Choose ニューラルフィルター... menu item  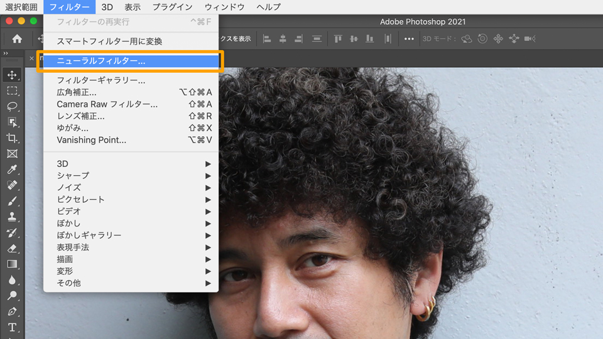coord(131,61)
